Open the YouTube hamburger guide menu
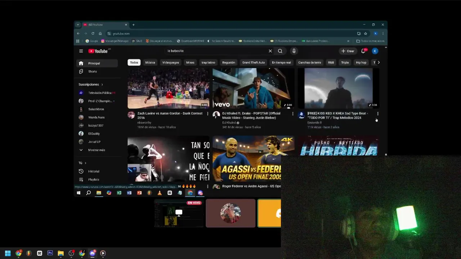The width and height of the screenshot is (461, 259). 81,51
